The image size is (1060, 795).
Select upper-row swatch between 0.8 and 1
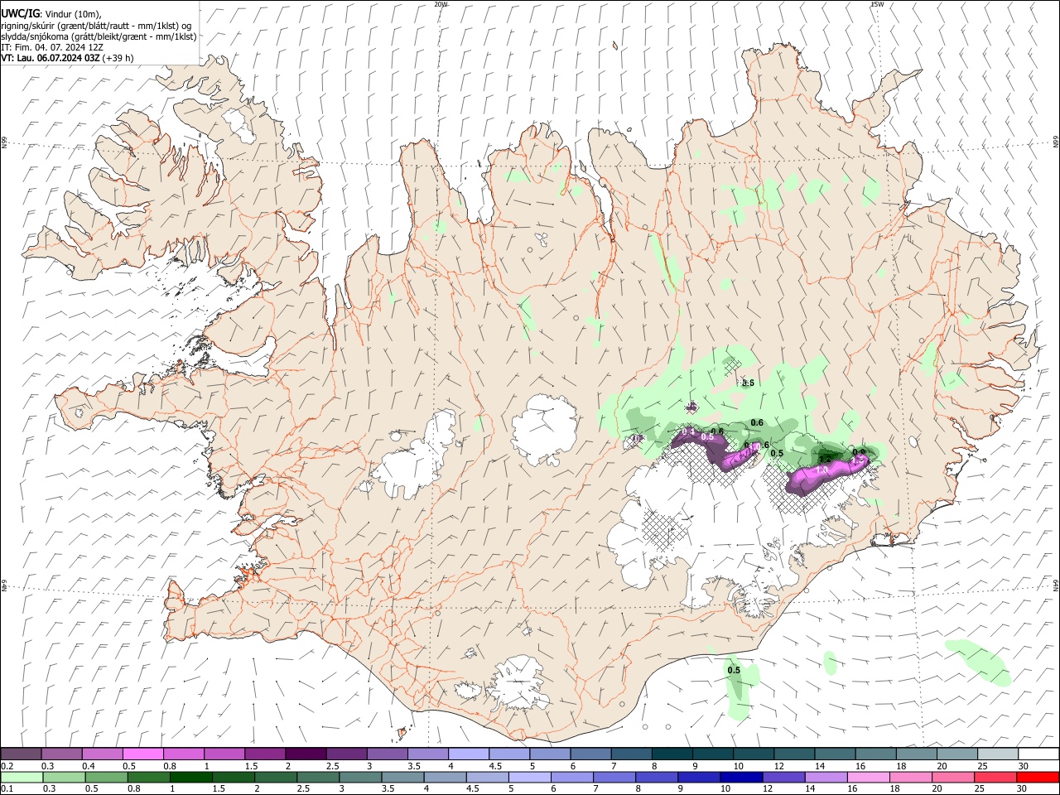coord(183,754)
